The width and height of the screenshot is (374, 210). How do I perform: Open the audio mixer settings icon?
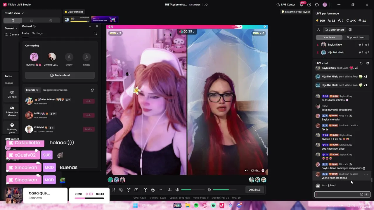point(170,190)
